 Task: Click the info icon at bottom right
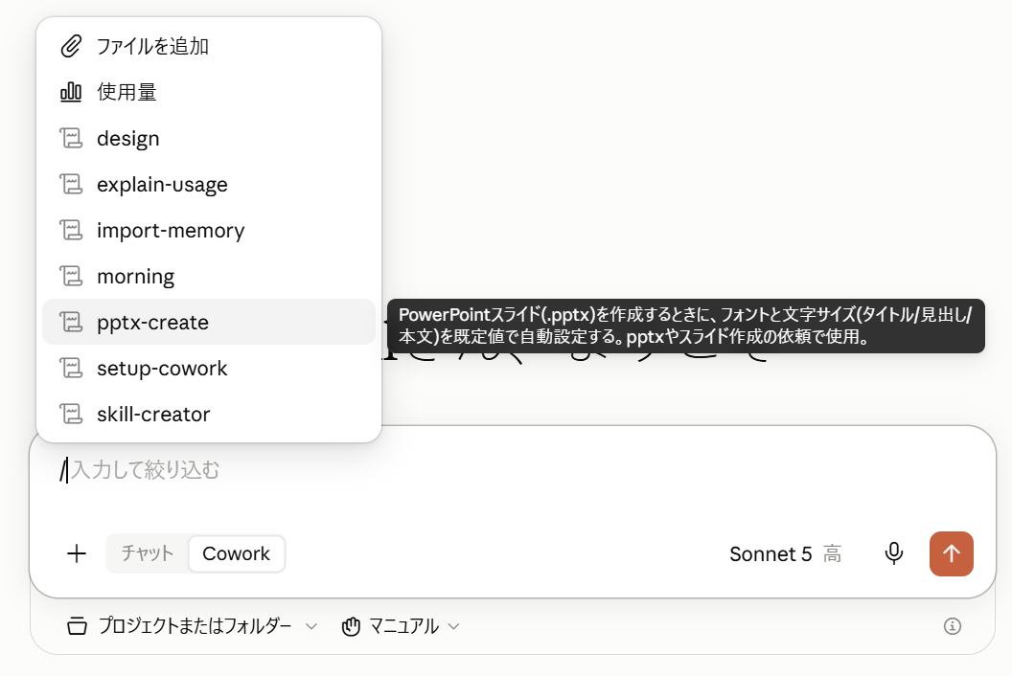pyautogui.click(x=953, y=625)
